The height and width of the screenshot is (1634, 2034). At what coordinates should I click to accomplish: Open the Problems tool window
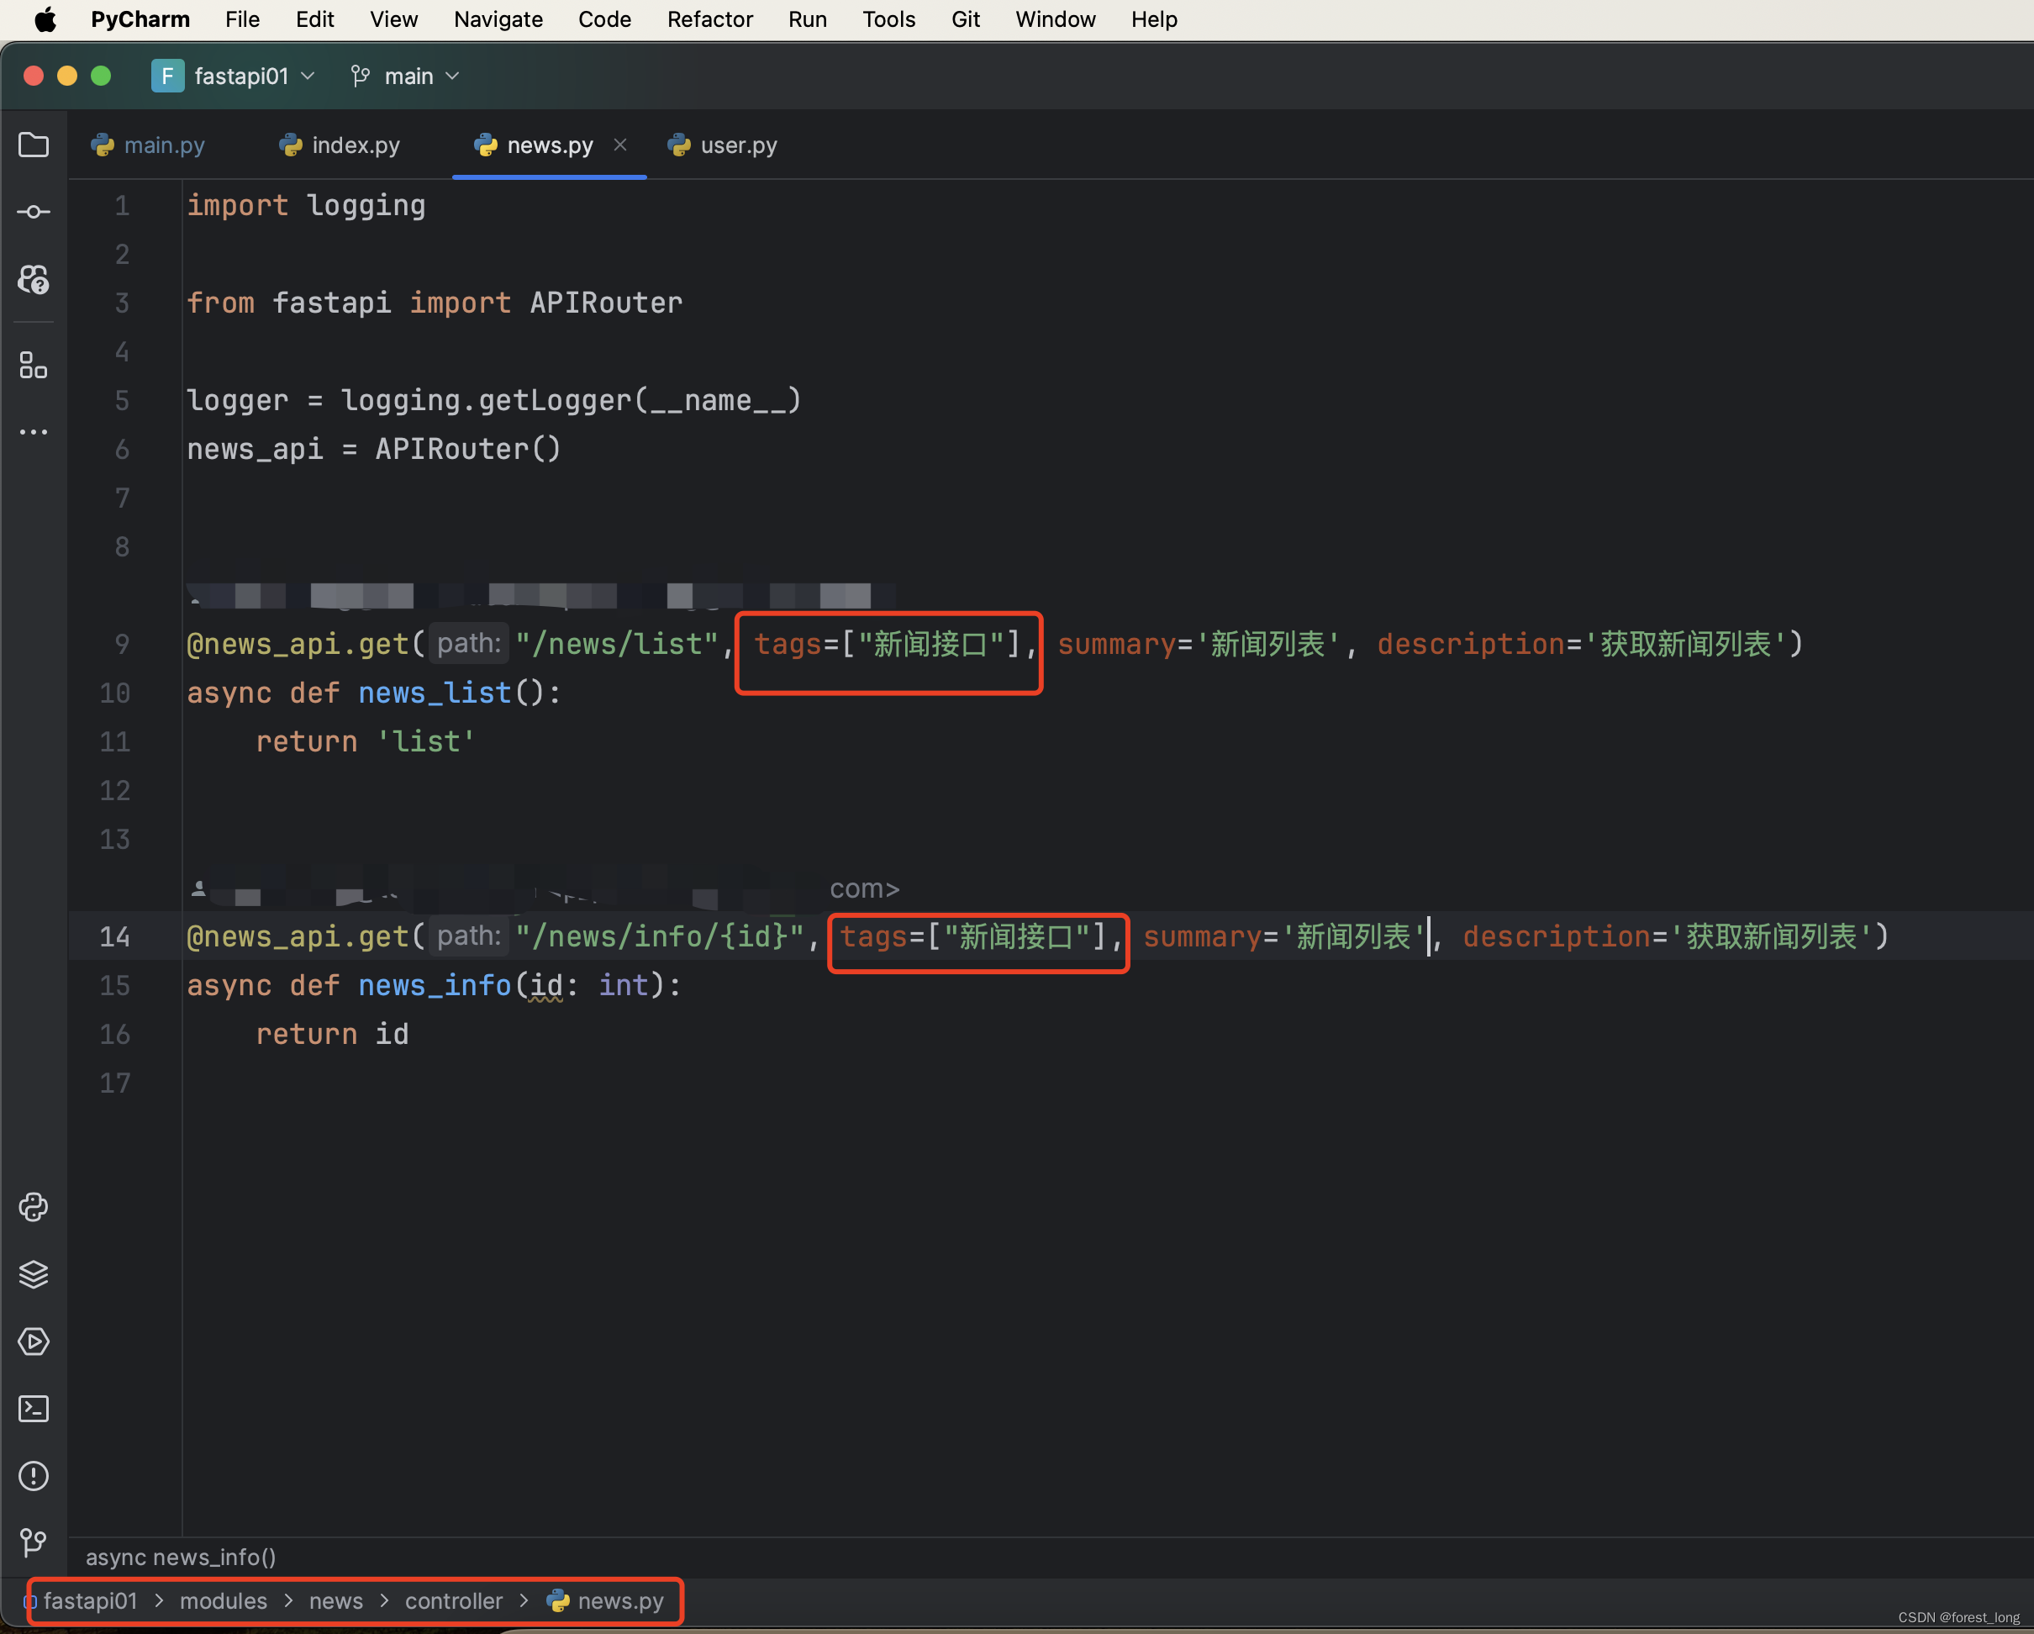(x=33, y=1475)
